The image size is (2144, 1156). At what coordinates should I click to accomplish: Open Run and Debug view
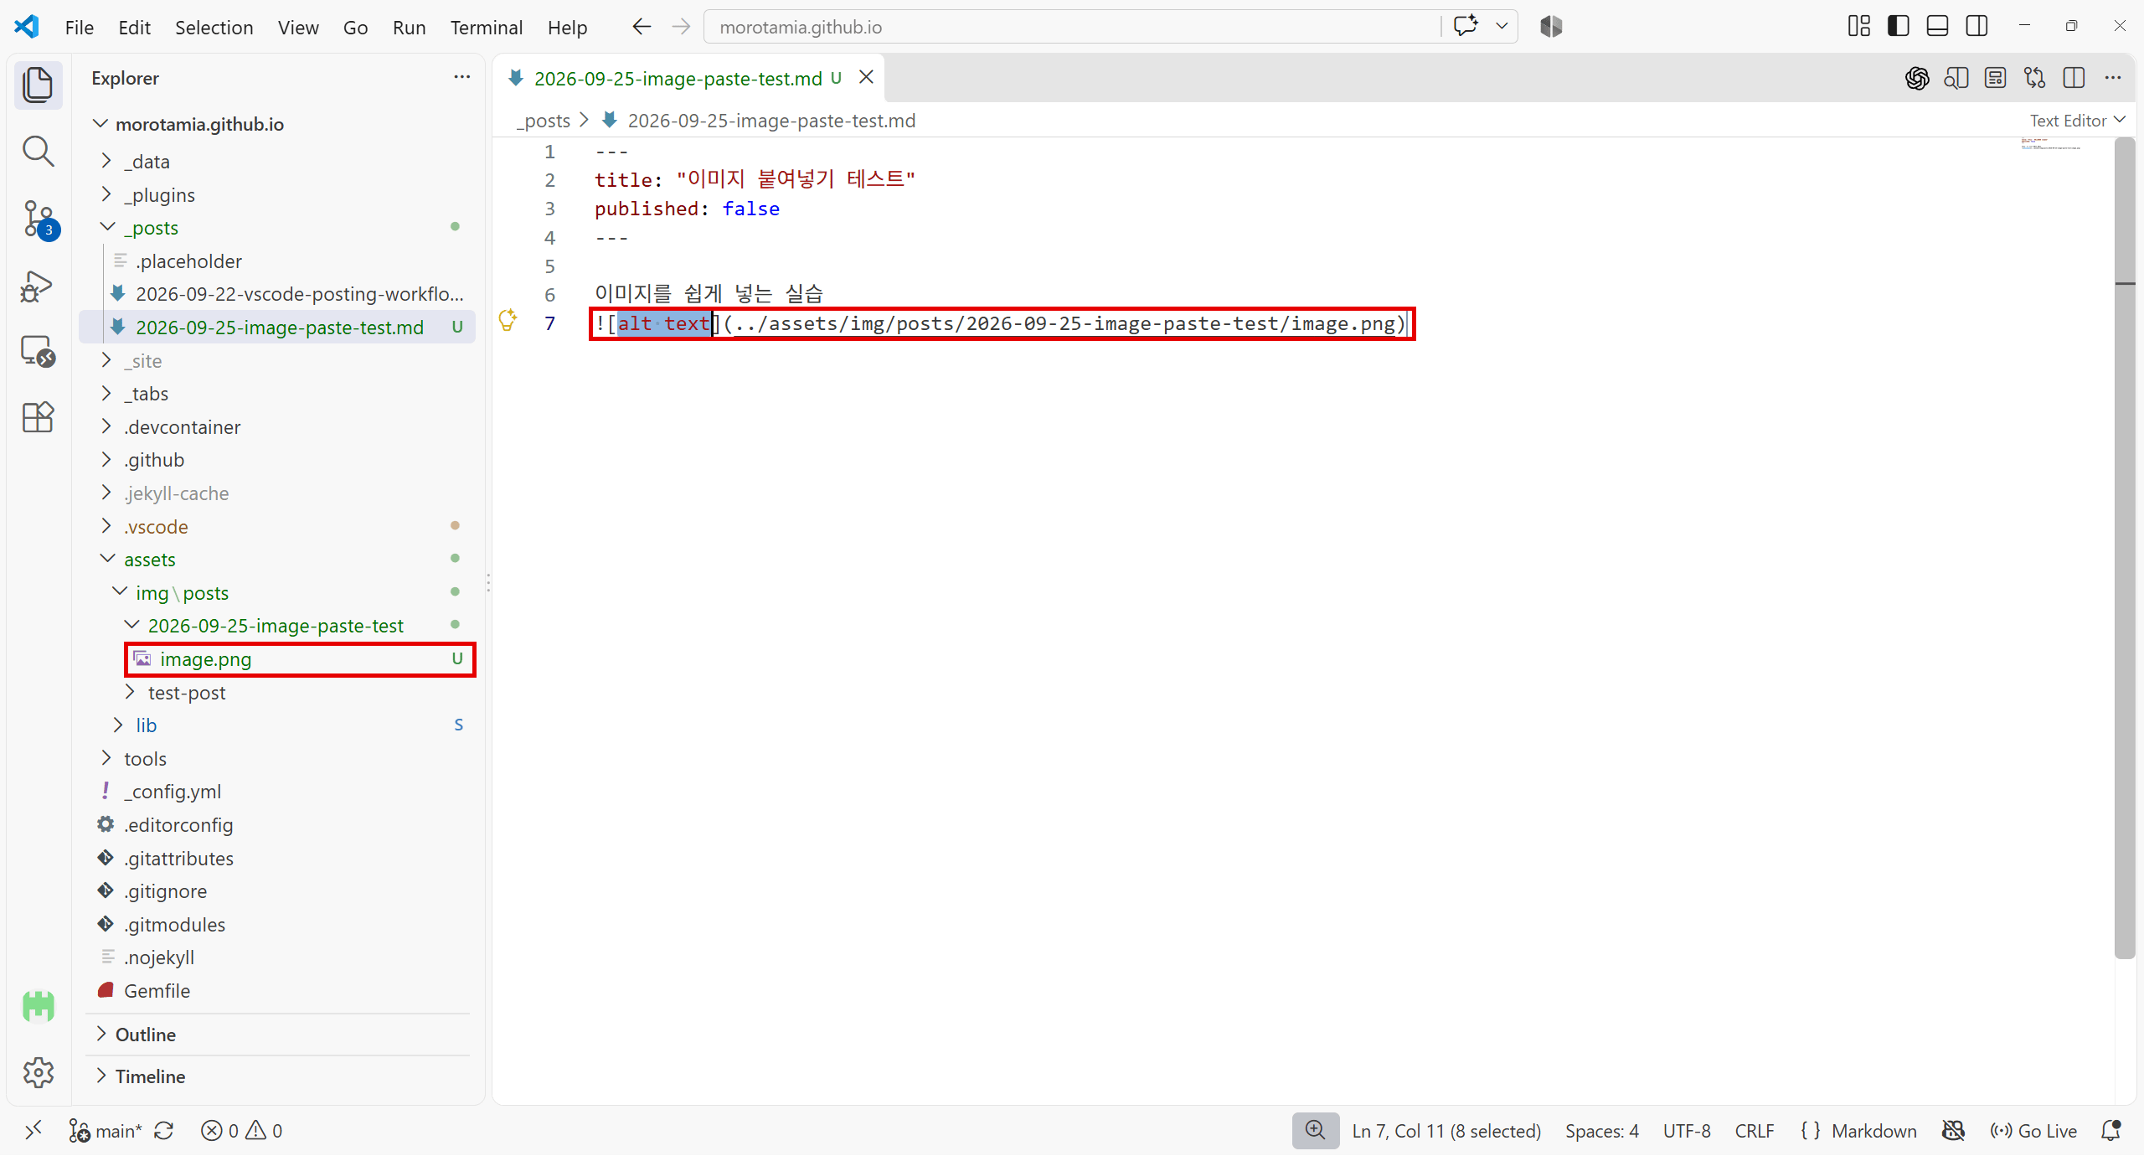pyautogui.click(x=39, y=286)
